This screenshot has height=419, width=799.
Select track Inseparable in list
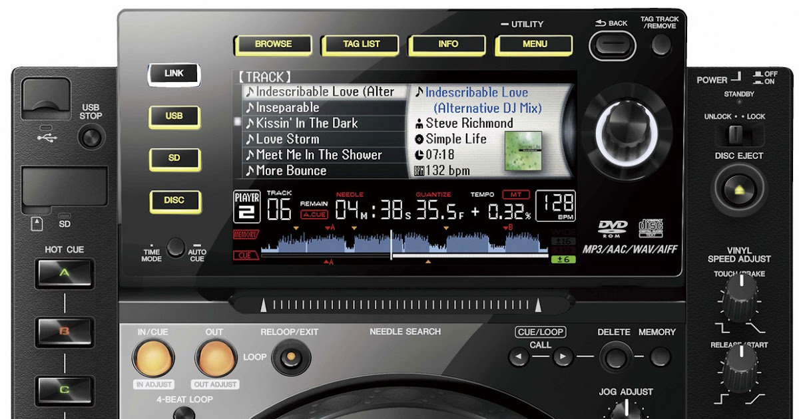324,108
